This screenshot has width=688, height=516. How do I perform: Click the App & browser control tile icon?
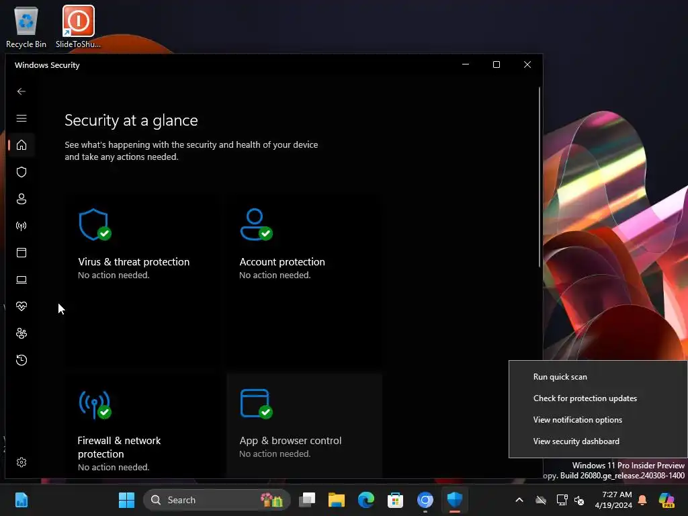pyautogui.click(x=256, y=404)
